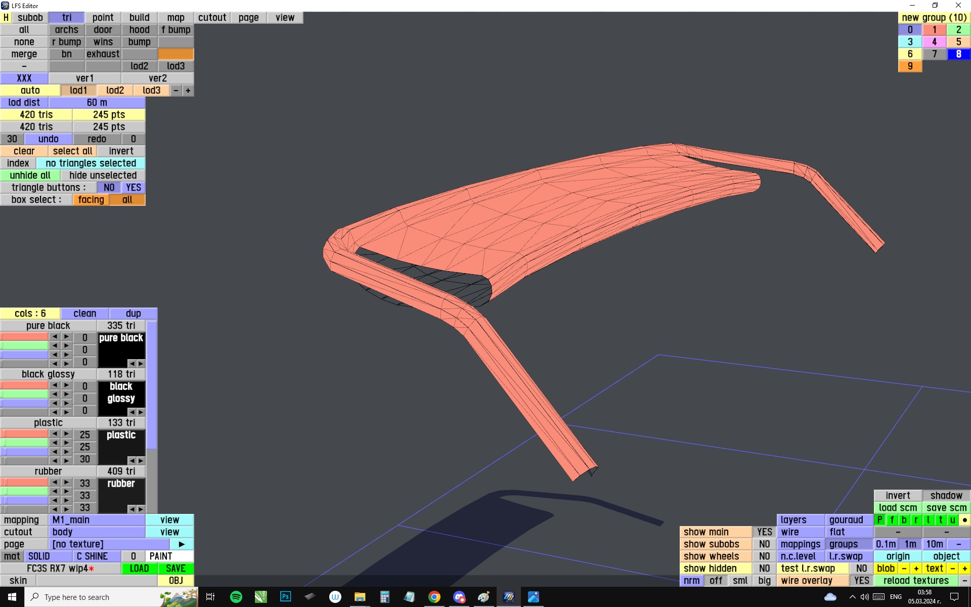Viewport: 971px width, 607px height.
Task: Toggle show subobs NO button
Action: click(764, 544)
